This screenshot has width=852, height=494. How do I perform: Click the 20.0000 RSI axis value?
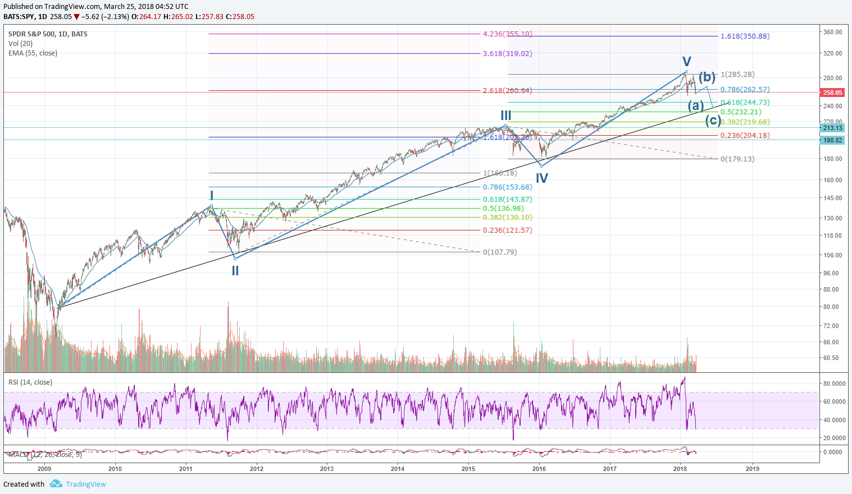click(x=834, y=438)
